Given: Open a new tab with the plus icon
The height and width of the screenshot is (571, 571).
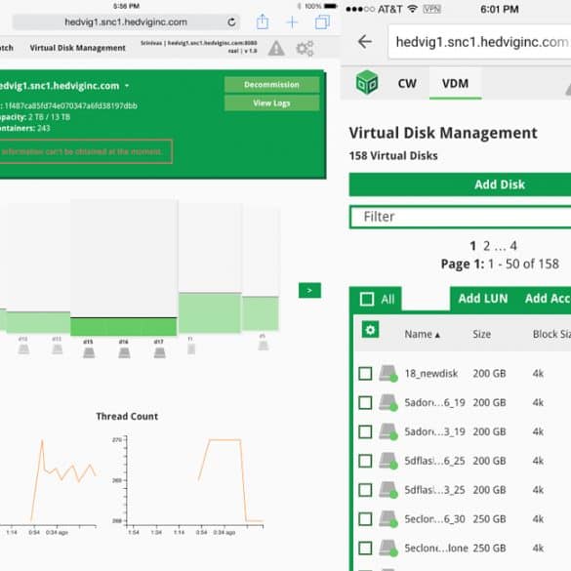Looking at the screenshot, I should coord(292,22).
